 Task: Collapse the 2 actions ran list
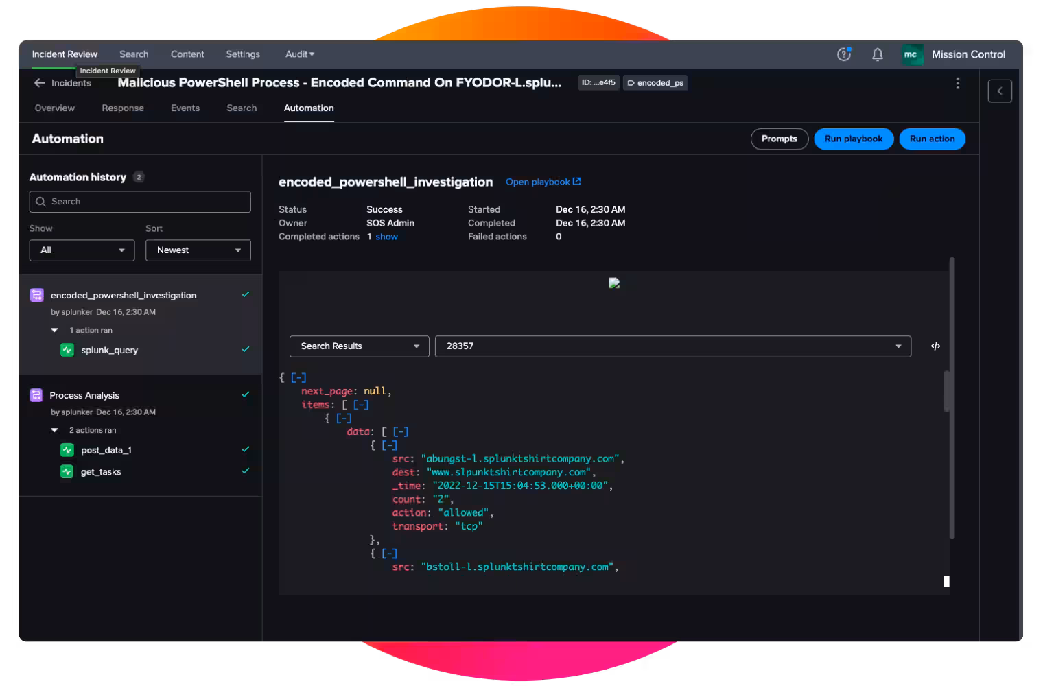point(55,431)
